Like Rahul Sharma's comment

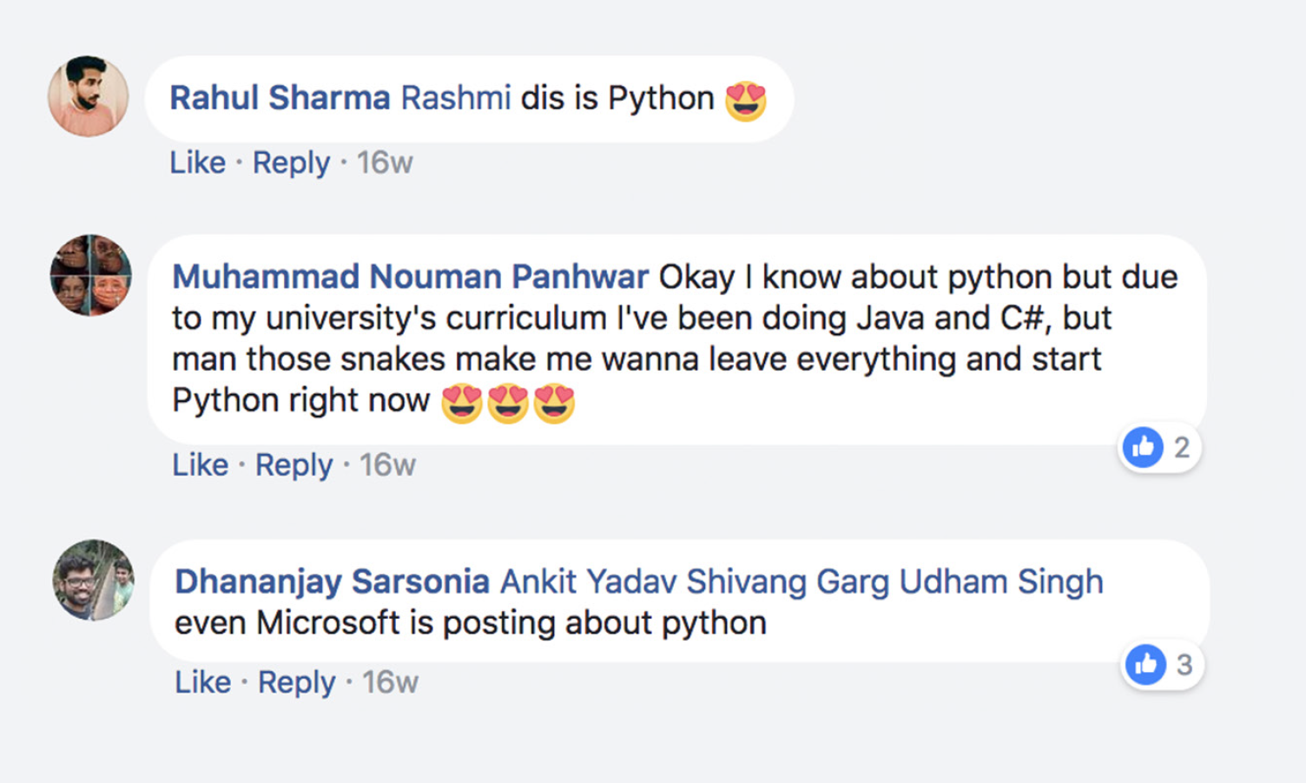pyautogui.click(x=197, y=162)
